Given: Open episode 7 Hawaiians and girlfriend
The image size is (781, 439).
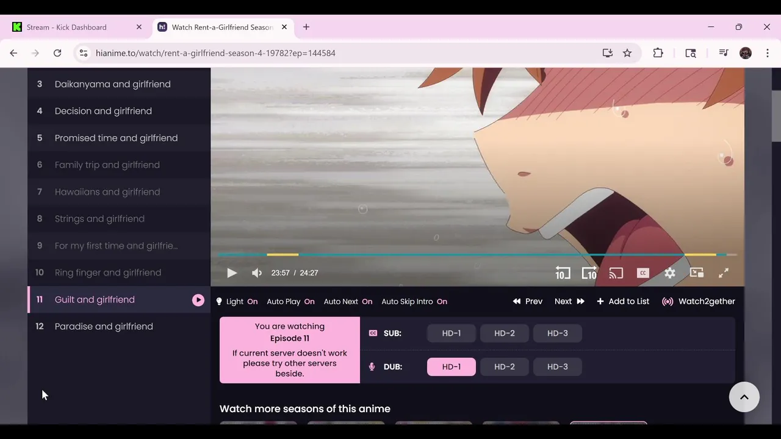Looking at the screenshot, I should coord(119,191).
